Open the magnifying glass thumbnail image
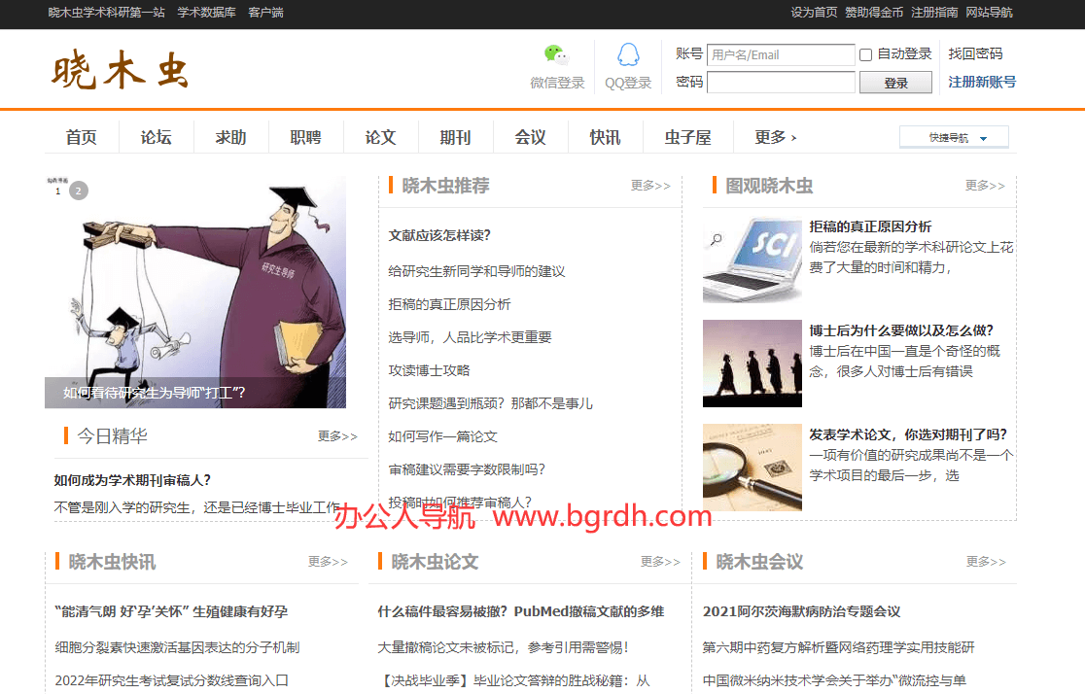 [752, 467]
